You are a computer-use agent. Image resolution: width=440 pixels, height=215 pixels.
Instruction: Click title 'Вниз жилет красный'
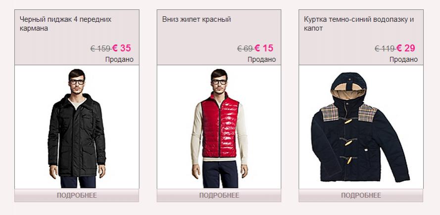[196, 19]
